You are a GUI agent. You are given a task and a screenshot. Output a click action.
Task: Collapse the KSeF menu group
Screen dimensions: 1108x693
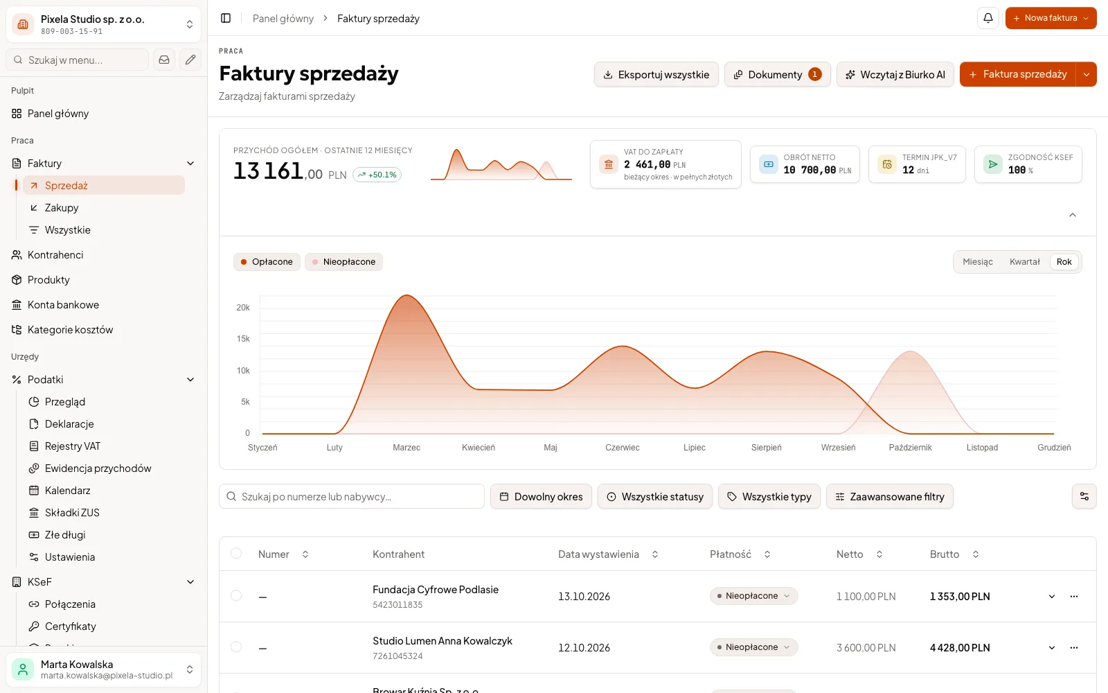(x=190, y=582)
